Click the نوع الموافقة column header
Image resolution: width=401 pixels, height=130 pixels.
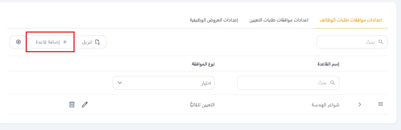[x=203, y=64]
